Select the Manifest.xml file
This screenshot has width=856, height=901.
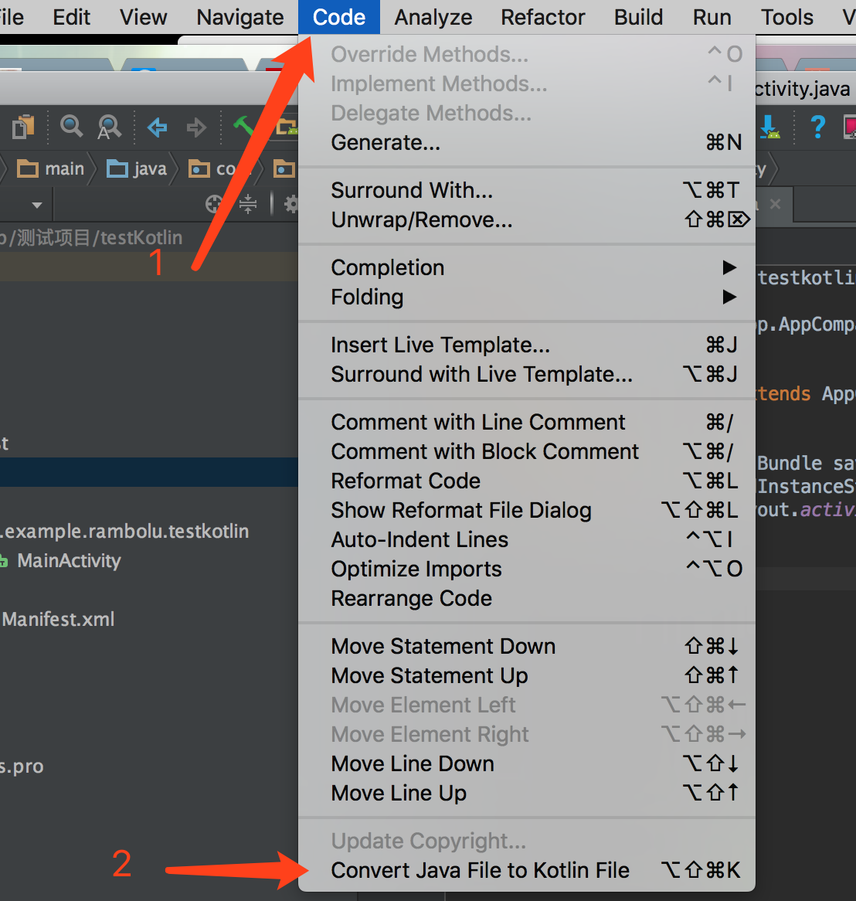(x=58, y=620)
